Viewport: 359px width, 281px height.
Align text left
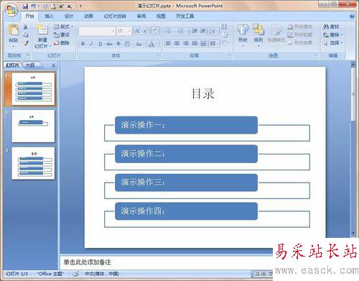[168, 43]
